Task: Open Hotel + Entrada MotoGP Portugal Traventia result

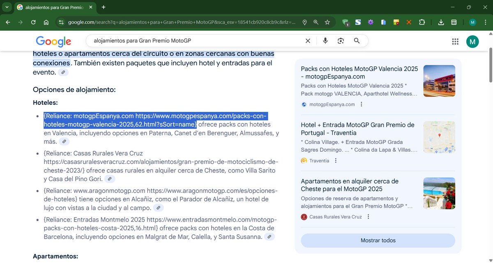Action: 357,129
